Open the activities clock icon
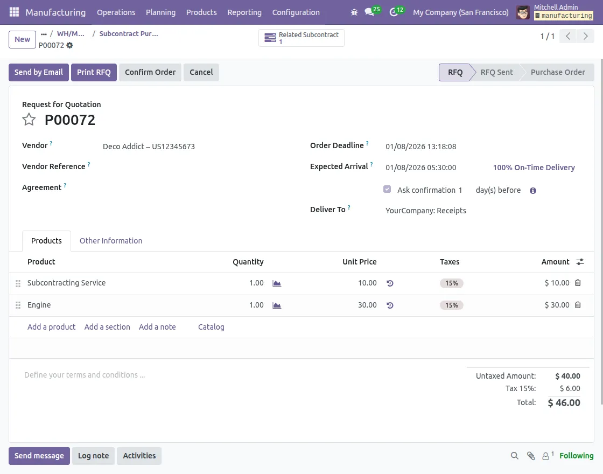This screenshot has width=603, height=474. [393, 11]
